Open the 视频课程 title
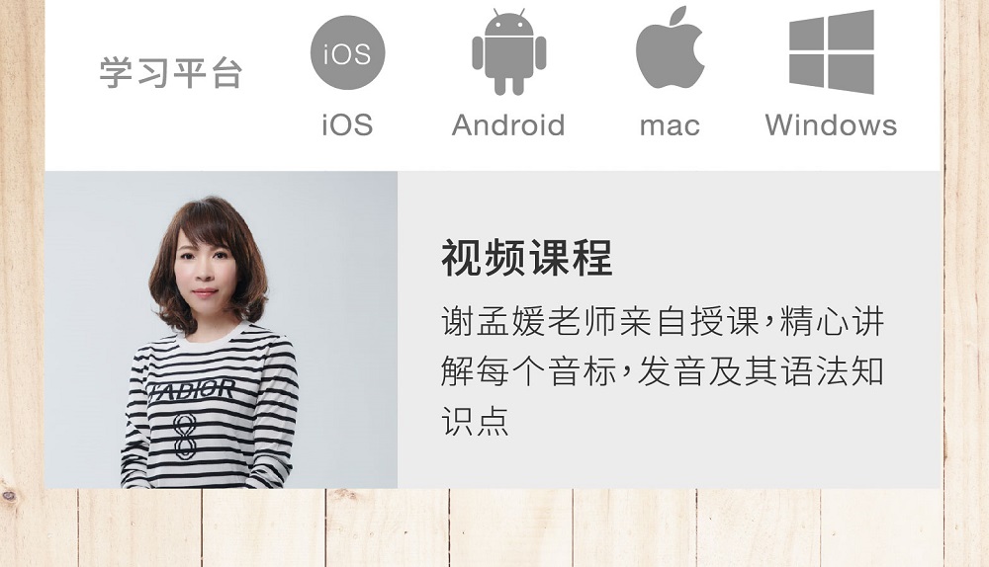The width and height of the screenshot is (989, 567). 527,258
